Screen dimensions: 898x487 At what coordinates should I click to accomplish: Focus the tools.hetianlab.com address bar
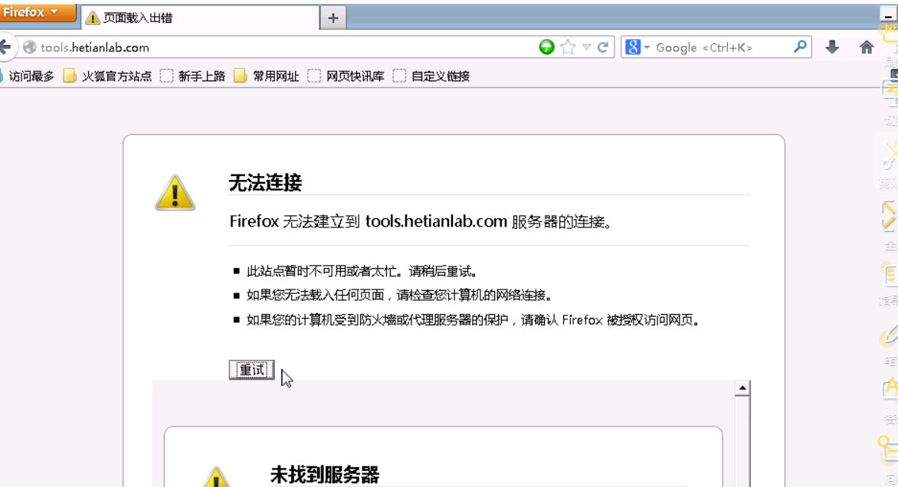287,47
